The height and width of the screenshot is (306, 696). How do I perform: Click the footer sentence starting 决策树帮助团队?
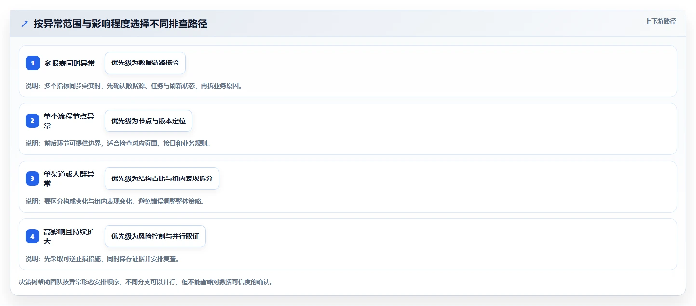(146, 282)
